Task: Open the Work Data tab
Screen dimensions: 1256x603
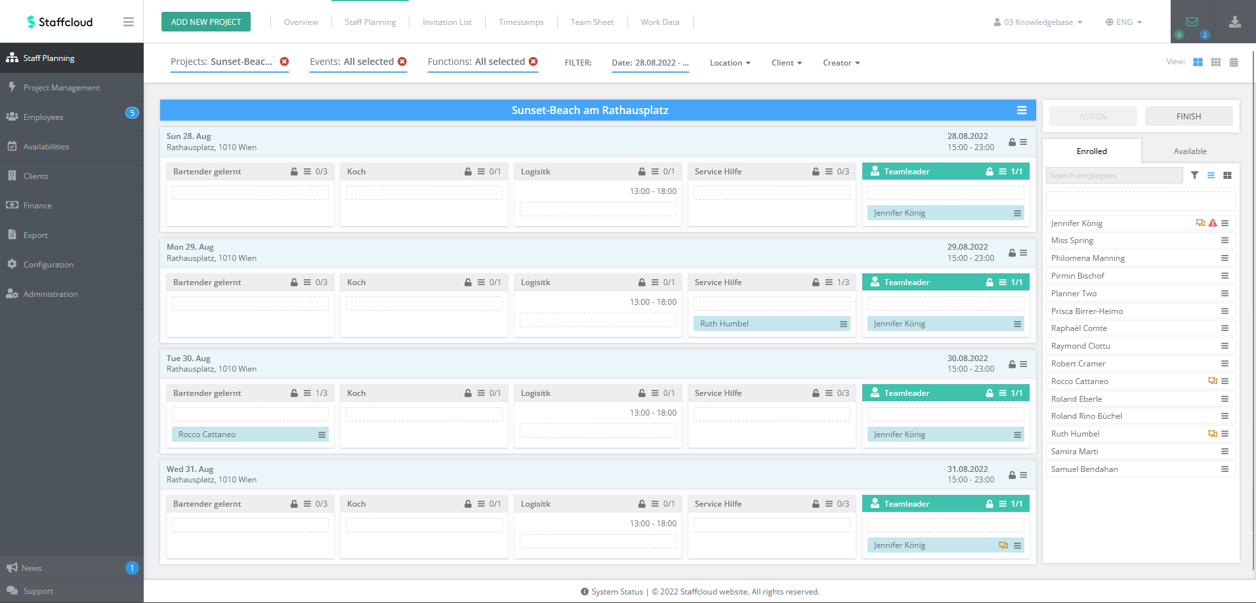Action: (x=660, y=22)
